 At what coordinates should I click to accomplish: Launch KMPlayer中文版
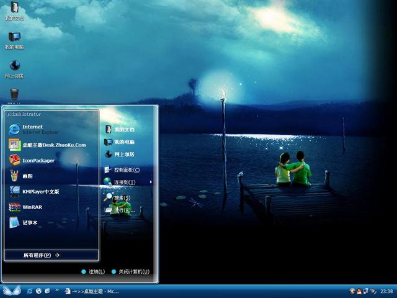point(51,191)
